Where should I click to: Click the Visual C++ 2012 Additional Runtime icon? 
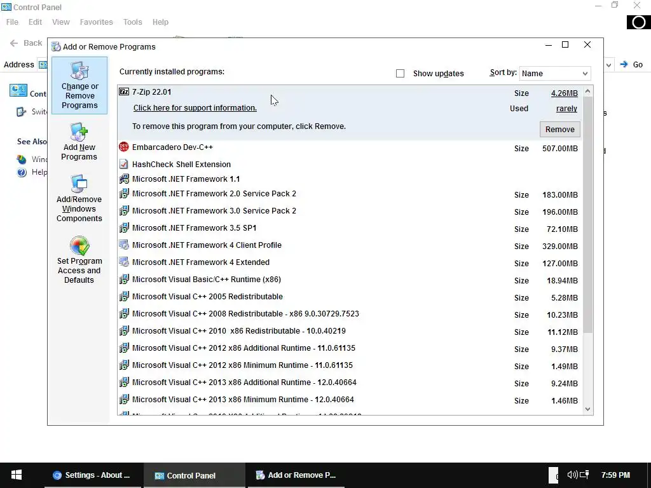[x=124, y=348]
